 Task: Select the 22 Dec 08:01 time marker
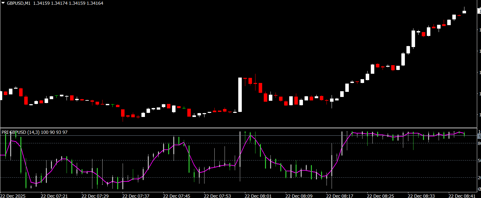[x=258, y=196]
